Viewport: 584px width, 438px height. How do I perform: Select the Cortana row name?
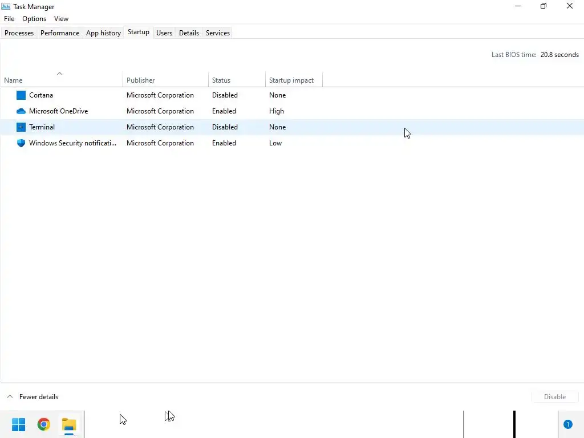click(x=41, y=95)
